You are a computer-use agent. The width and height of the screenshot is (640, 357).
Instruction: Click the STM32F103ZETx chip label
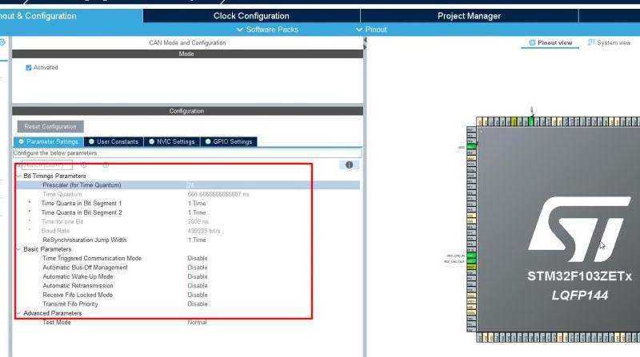(579, 276)
